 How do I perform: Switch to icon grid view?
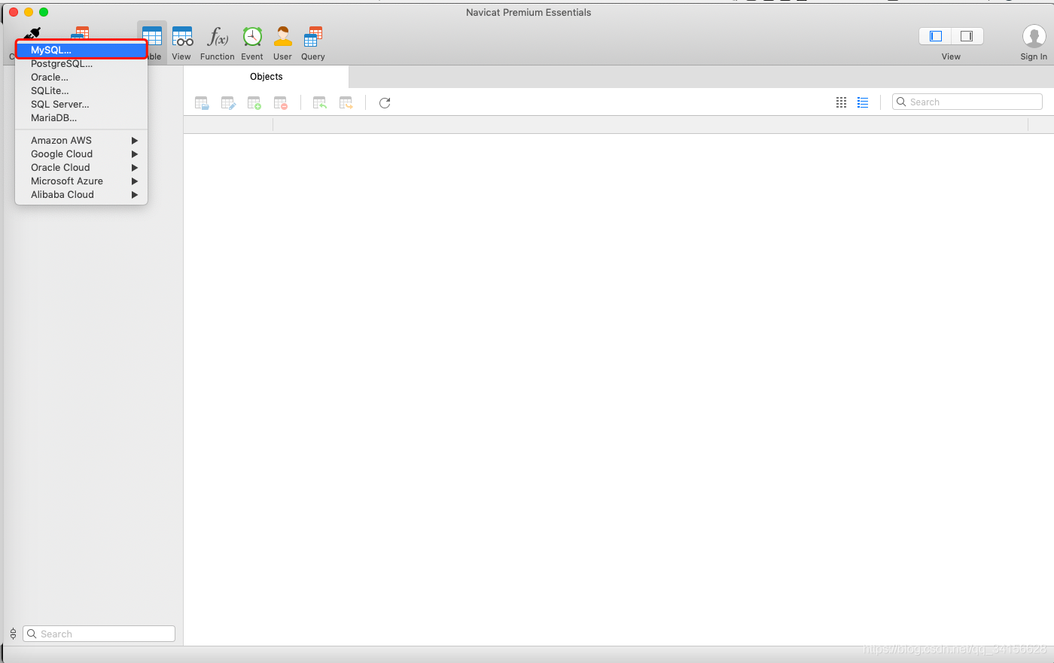click(x=842, y=102)
